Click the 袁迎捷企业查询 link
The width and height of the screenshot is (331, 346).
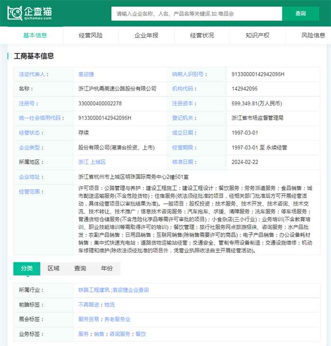click(x=130, y=290)
